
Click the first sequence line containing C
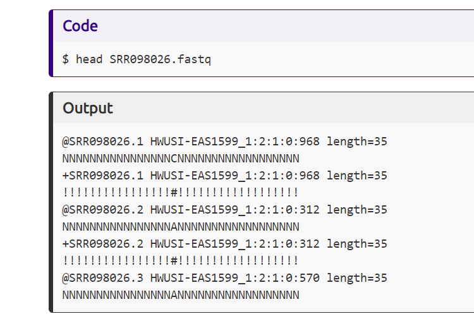point(181,158)
